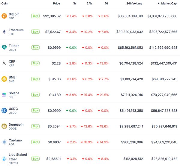
Task: Click the USDC coin logo icon
Action: [x=4, y=110]
